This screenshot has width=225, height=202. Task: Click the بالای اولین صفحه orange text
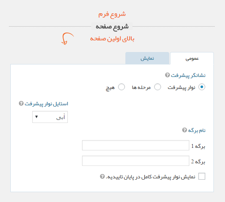pos(112,39)
